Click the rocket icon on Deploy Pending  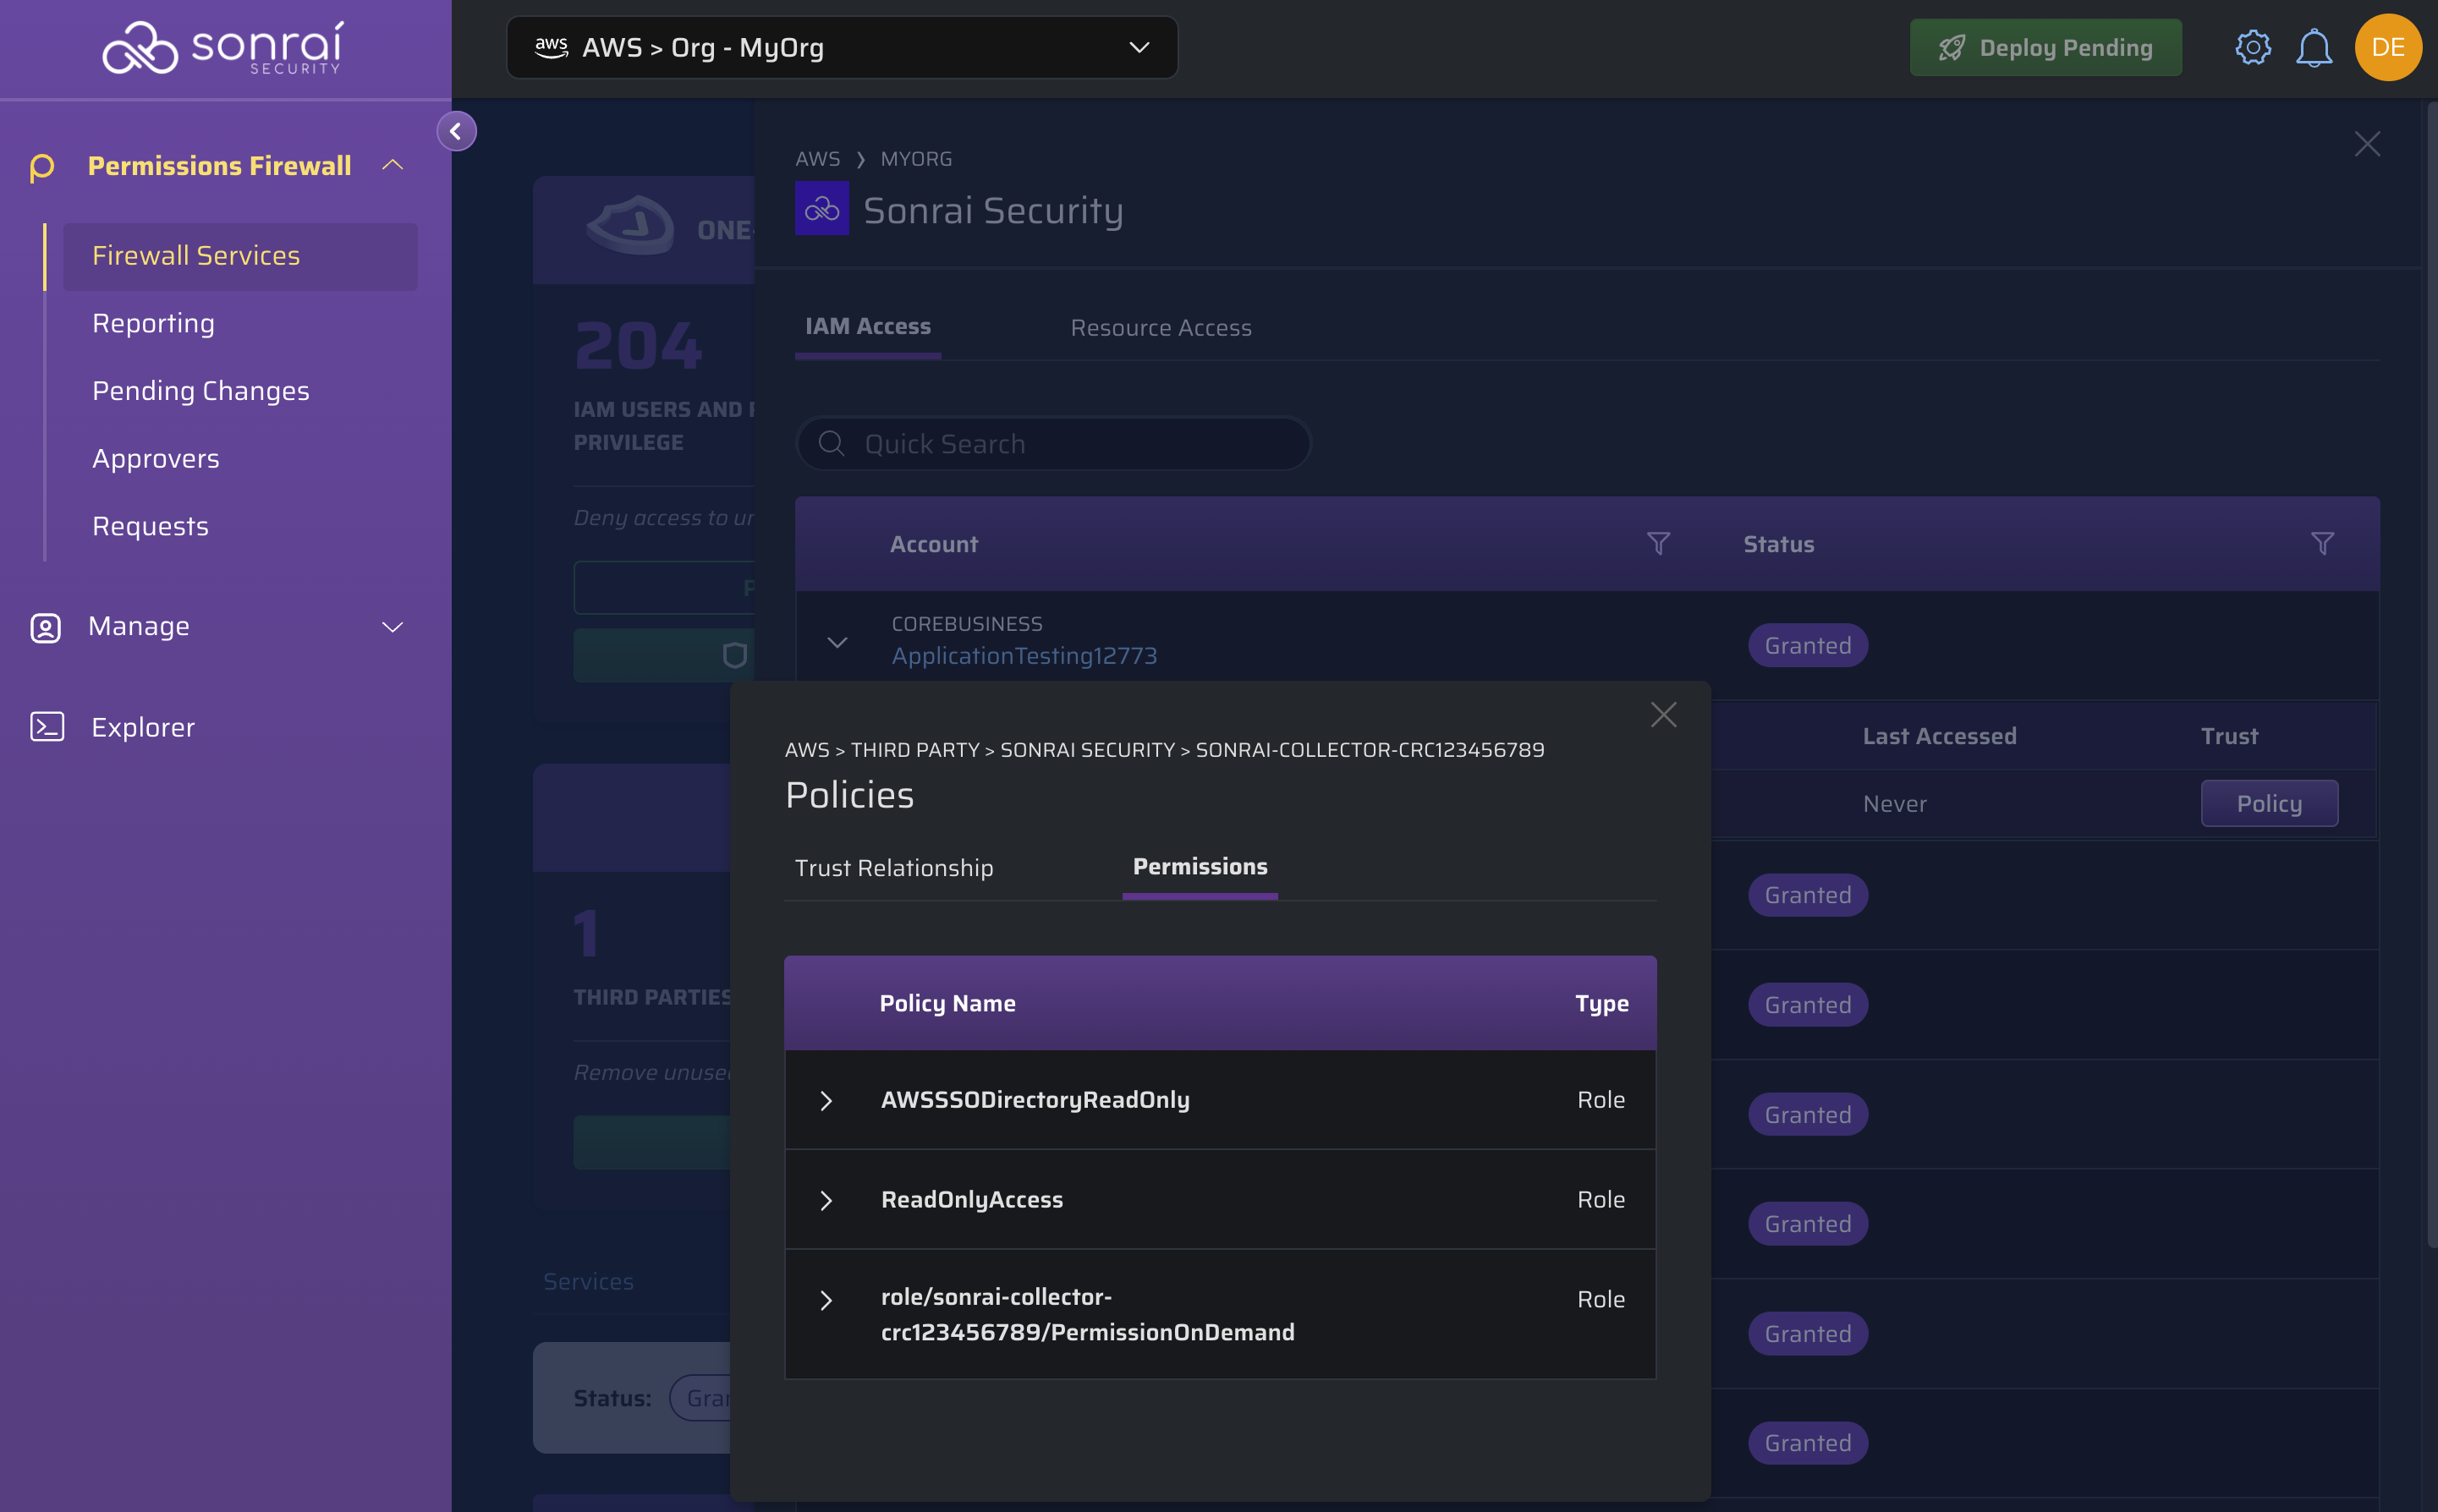click(1951, 48)
